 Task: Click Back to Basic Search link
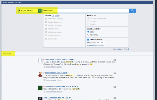pos(121,49)
